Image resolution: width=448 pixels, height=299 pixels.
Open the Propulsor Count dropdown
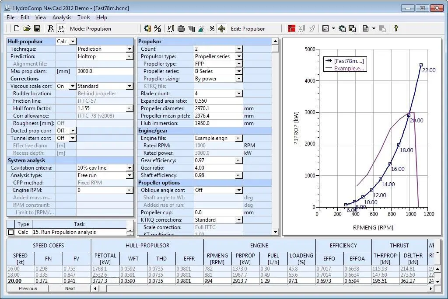point(239,49)
